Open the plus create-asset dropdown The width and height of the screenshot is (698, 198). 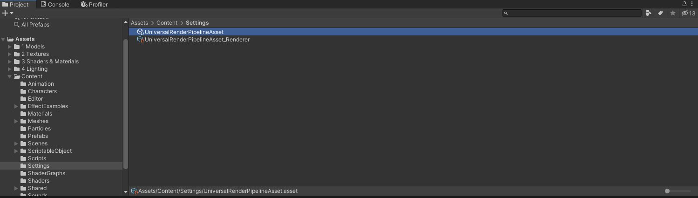pos(8,13)
